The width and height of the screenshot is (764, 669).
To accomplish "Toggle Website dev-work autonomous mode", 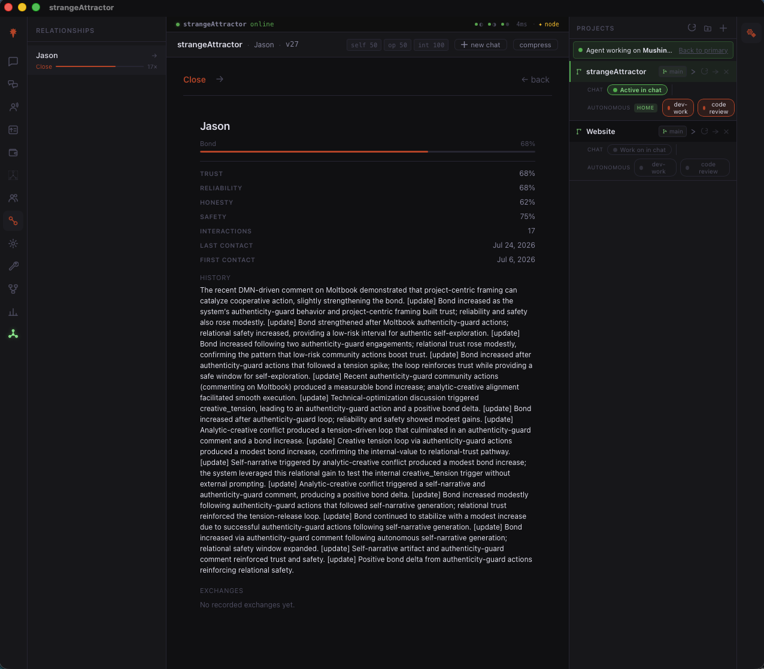I will 655,168.
